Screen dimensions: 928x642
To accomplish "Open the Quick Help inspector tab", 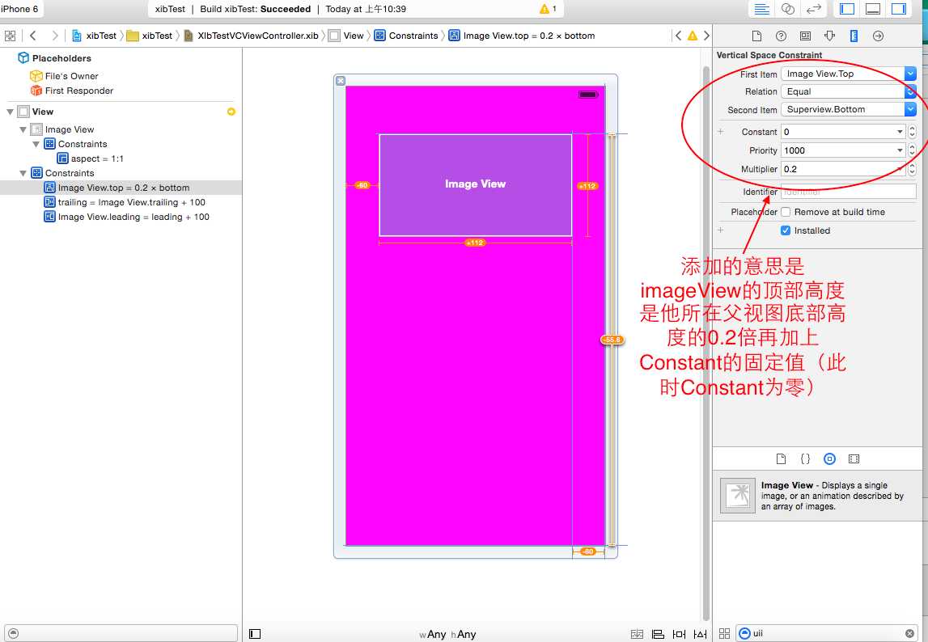I will (781, 36).
